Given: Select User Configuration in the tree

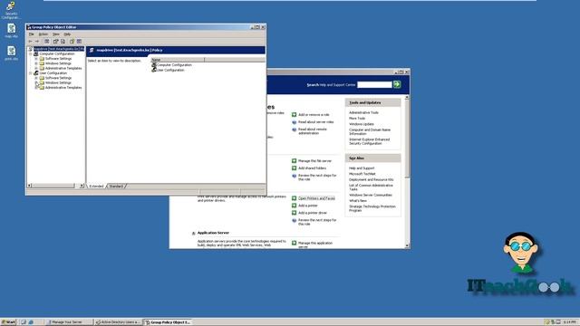Looking at the screenshot, I should 53,73.
